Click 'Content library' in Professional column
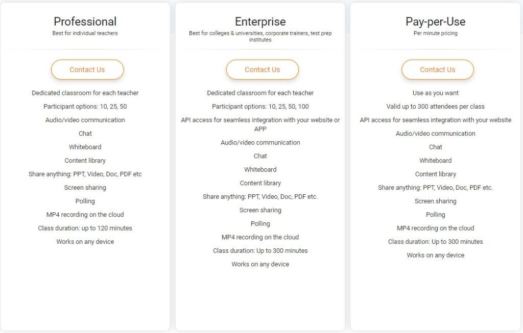The image size is (523, 333). [85, 161]
